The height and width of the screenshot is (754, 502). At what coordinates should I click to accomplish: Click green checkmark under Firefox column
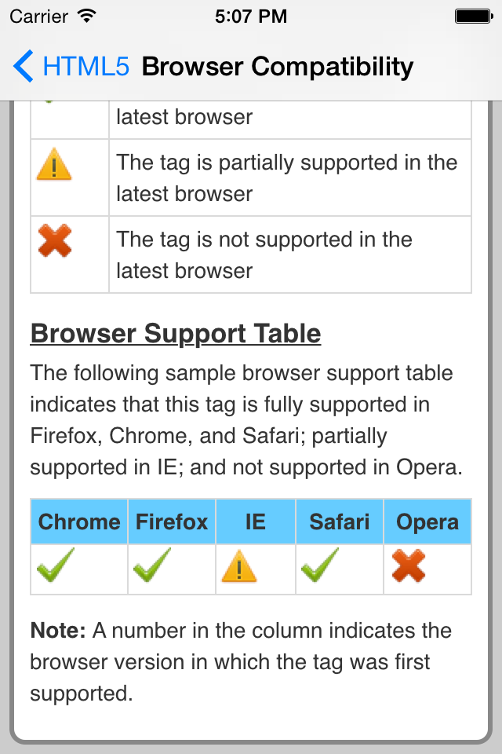pyautogui.click(x=152, y=565)
